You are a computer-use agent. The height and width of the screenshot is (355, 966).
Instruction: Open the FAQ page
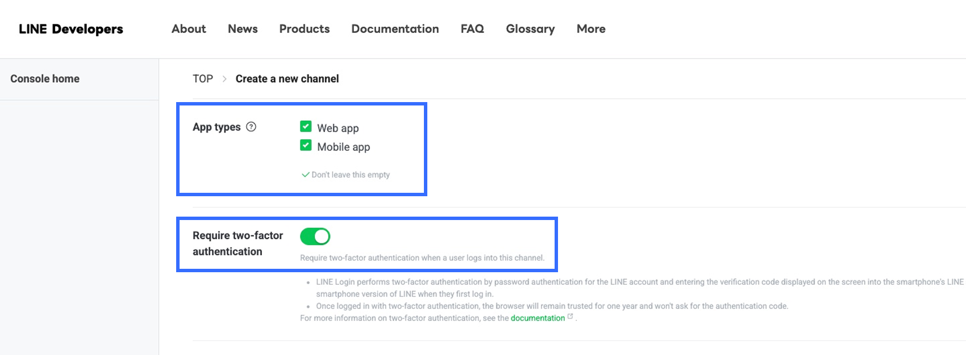(x=472, y=29)
